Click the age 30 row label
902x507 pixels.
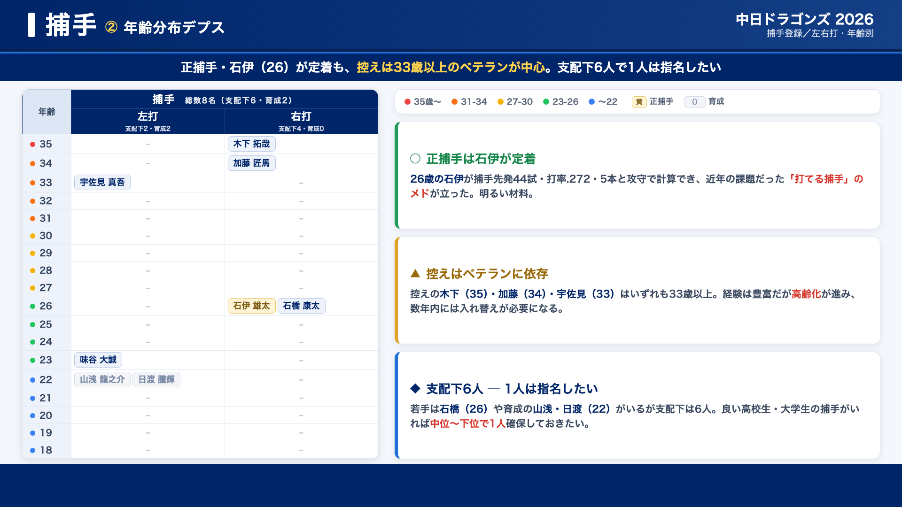[46, 236]
